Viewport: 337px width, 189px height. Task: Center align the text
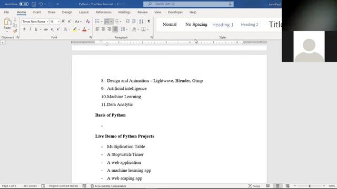pos(103,29)
